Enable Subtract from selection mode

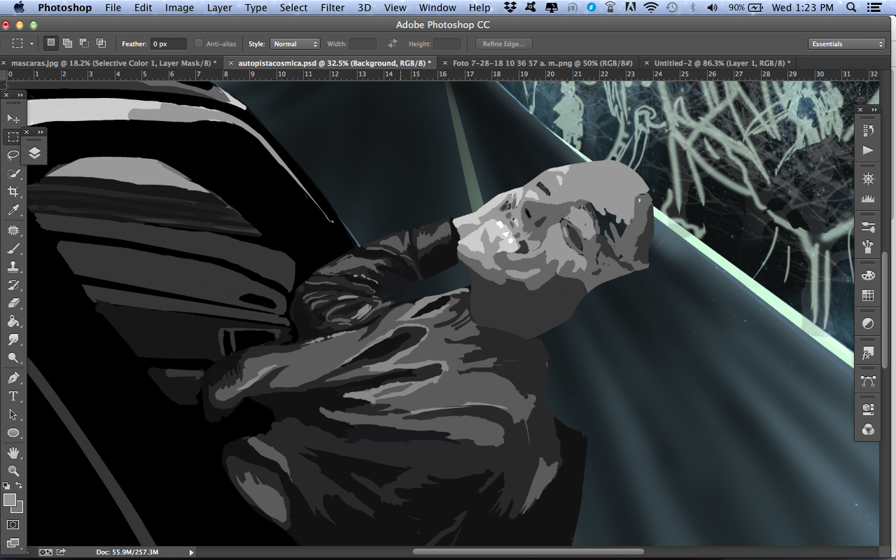click(84, 43)
